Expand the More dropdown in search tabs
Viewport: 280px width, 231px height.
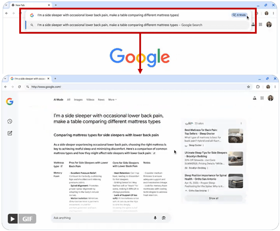112,100
